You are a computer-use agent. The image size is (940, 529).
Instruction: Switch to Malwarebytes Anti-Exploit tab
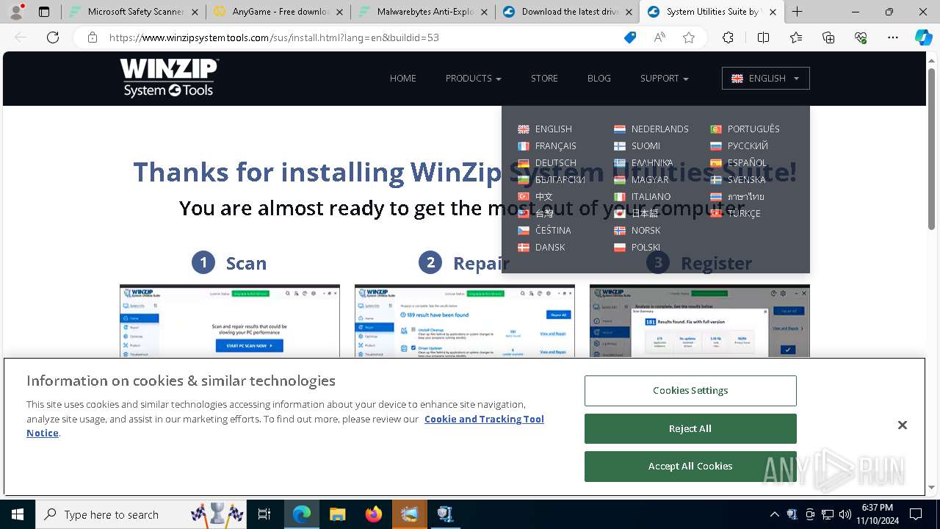click(x=422, y=12)
